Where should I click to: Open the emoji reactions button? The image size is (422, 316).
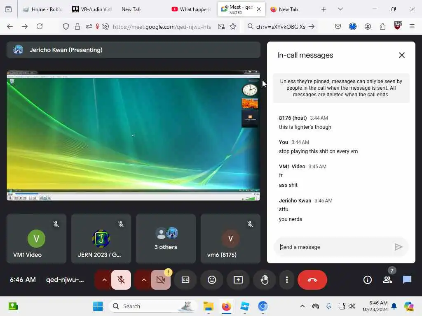tap(212, 280)
